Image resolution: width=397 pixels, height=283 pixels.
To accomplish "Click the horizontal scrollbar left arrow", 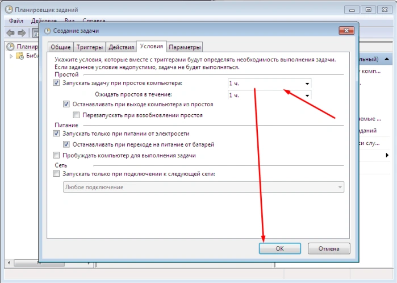I will coord(9,263).
